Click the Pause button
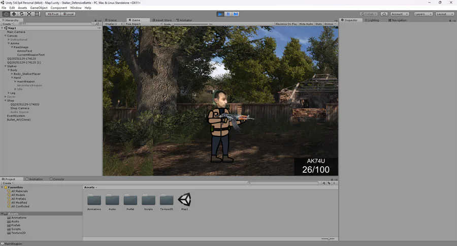 228,14
